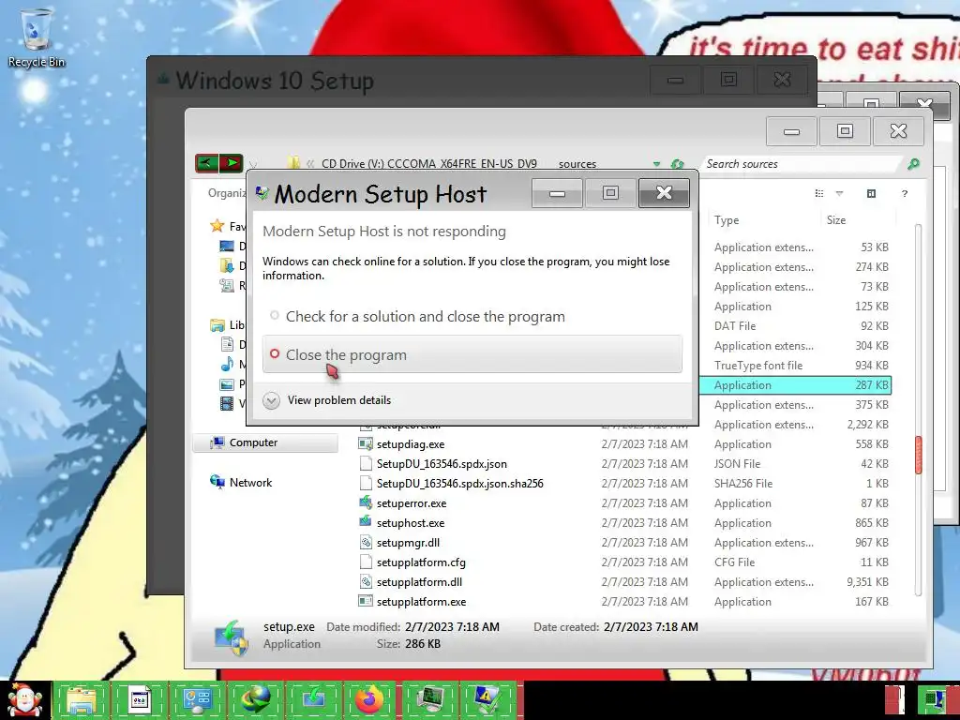Click the address bar chevron before CD Drive
Image resolution: width=960 pixels, height=720 pixels.
[x=310, y=164]
